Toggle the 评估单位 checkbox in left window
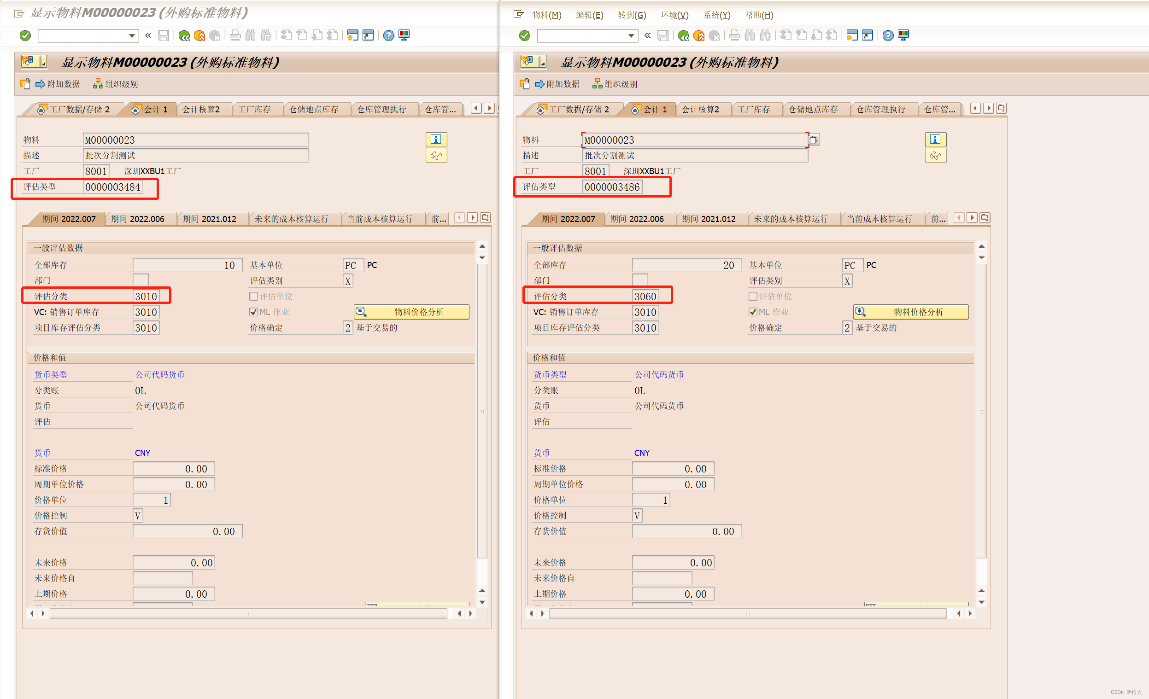The image size is (1149, 699). click(x=254, y=297)
